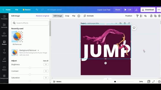Screen dimensions: 161x90
Task: Click the link chain icon
Action: [145, 16]
